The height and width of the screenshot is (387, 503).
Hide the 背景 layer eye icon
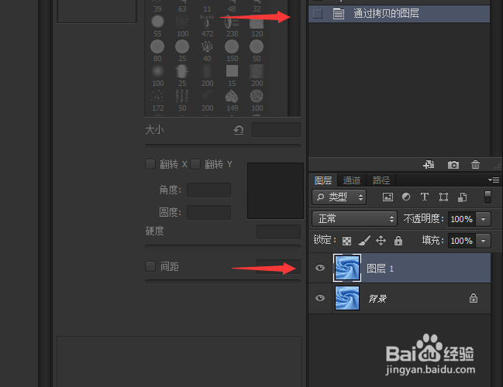pyautogui.click(x=320, y=298)
